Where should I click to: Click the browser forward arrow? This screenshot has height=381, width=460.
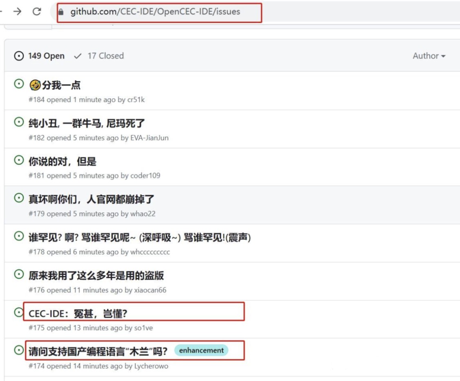[x=17, y=11]
